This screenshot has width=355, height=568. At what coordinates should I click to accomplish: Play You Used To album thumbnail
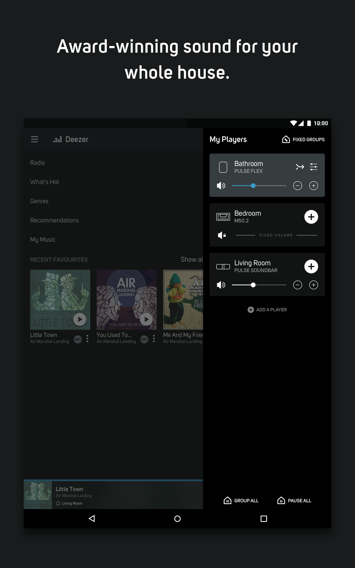tap(146, 319)
